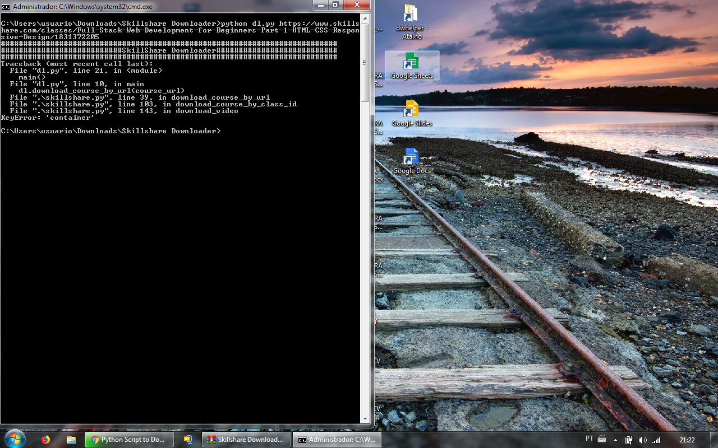
Task: Open the cmd.exe title bar system menu icon
Action: 6,6
